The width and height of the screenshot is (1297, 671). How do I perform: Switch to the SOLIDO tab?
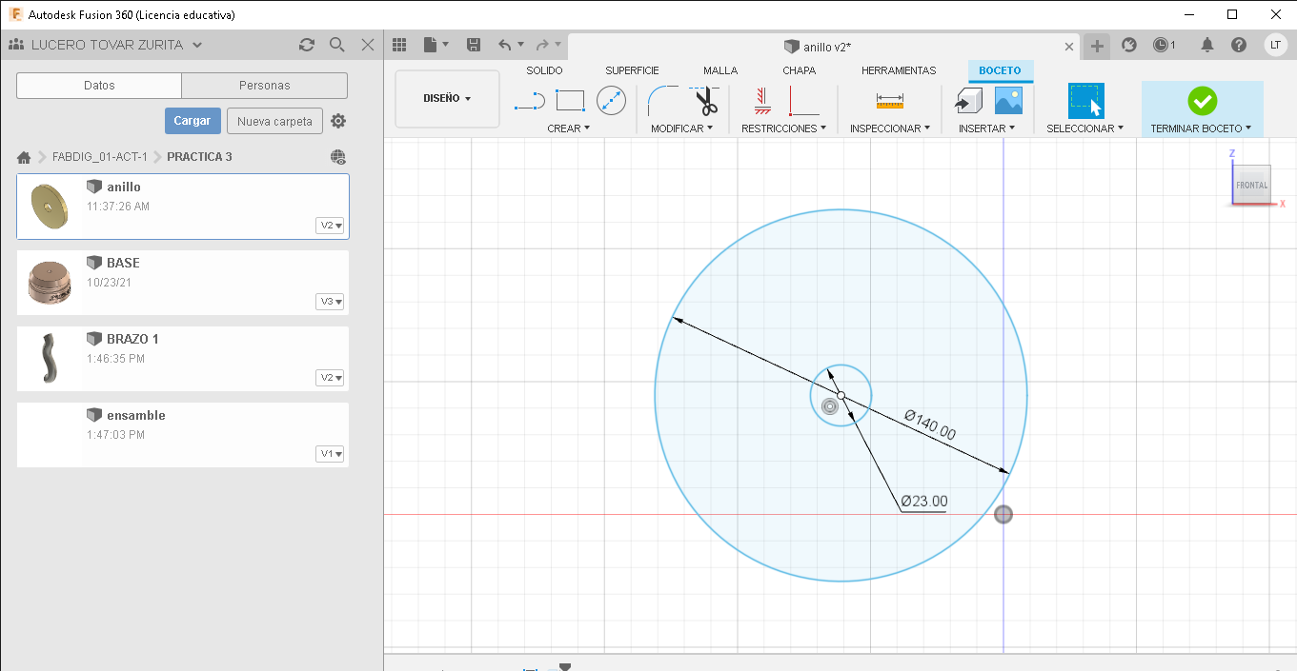pyautogui.click(x=544, y=70)
